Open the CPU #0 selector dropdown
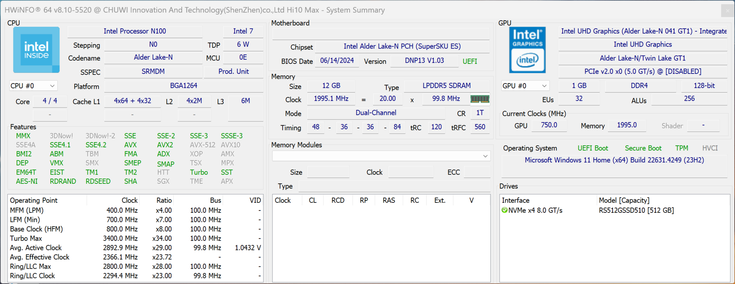735x284 pixels. [x=33, y=86]
